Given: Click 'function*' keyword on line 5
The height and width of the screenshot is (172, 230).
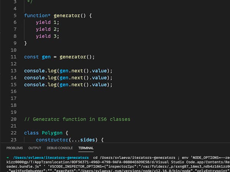Looking at the screenshot, I should coord(37,16).
